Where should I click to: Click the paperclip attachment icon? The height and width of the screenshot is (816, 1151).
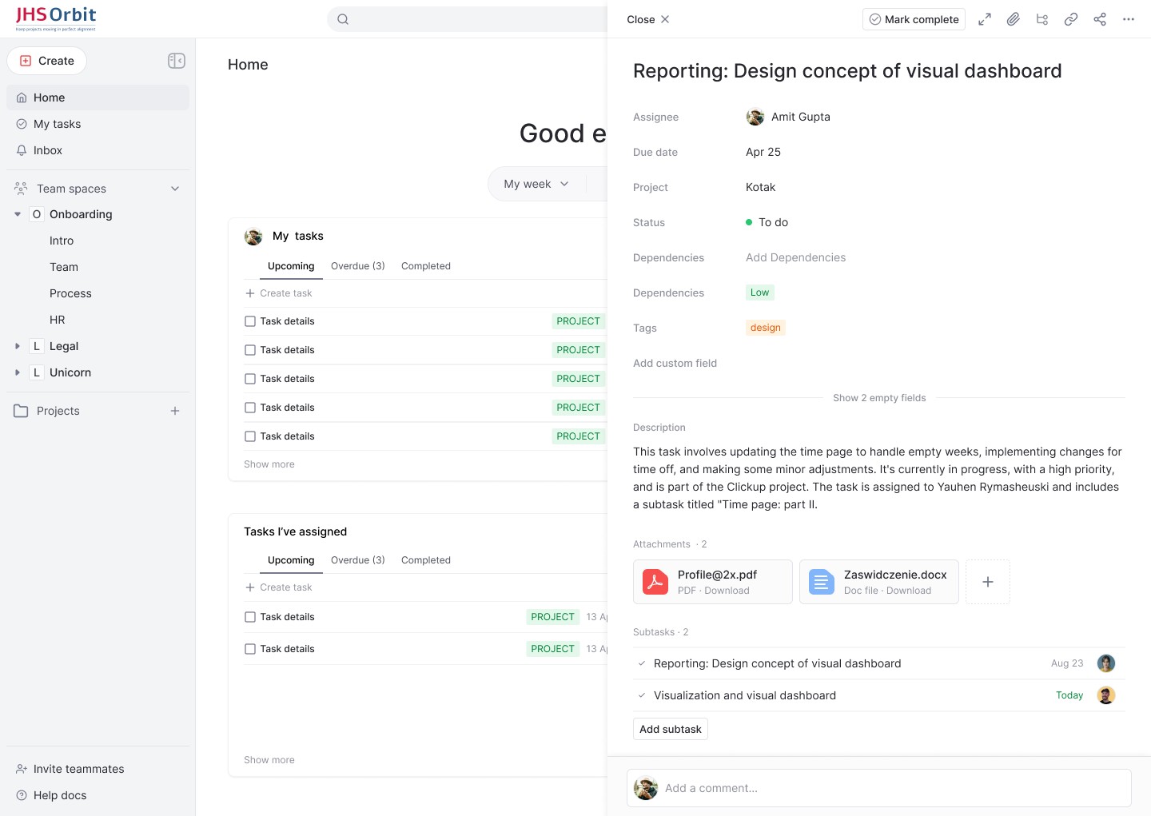click(1014, 19)
